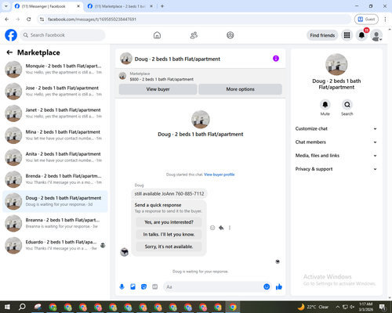Viewport: 392px width, 313px height.
Task: Choose a sticker icon
Action: point(144,287)
